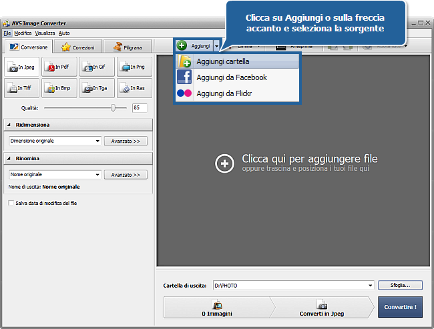Switch to the Conversione tab
Screen dimensions: 434x329
point(29,47)
